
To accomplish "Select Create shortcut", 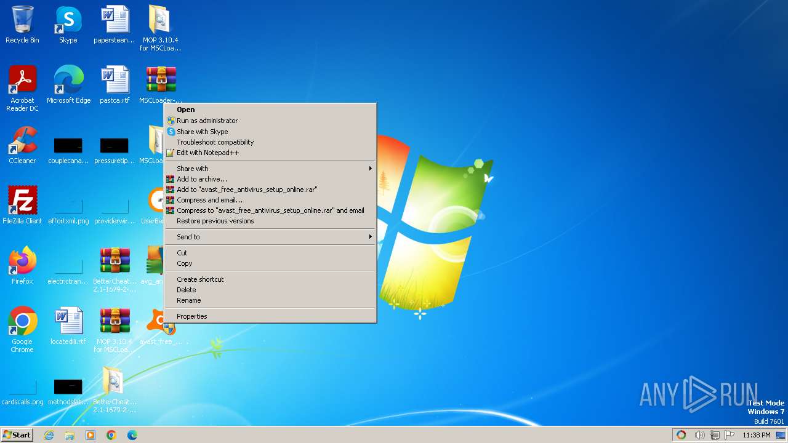I will click(270, 279).
